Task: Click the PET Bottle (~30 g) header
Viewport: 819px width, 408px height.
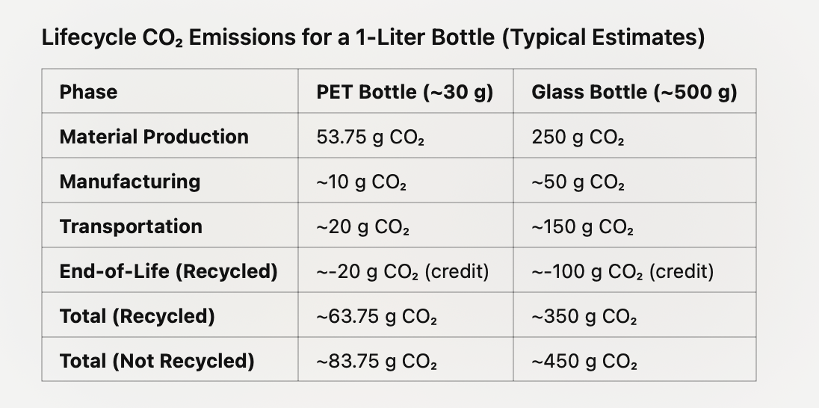Action: coord(404,92)
